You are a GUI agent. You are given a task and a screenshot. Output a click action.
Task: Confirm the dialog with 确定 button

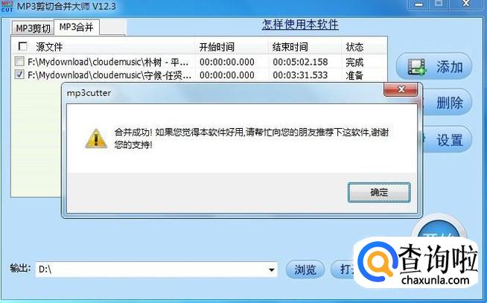pos(379,193)
